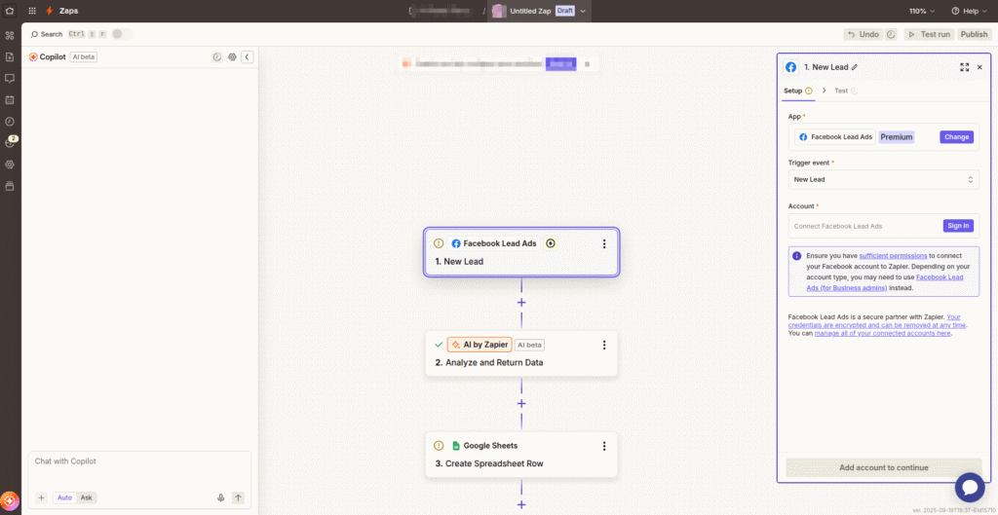Viewport: 998px width, 515px height.
Task: Click the microphone icon in Copilot chat
Action: coord(221,497)
